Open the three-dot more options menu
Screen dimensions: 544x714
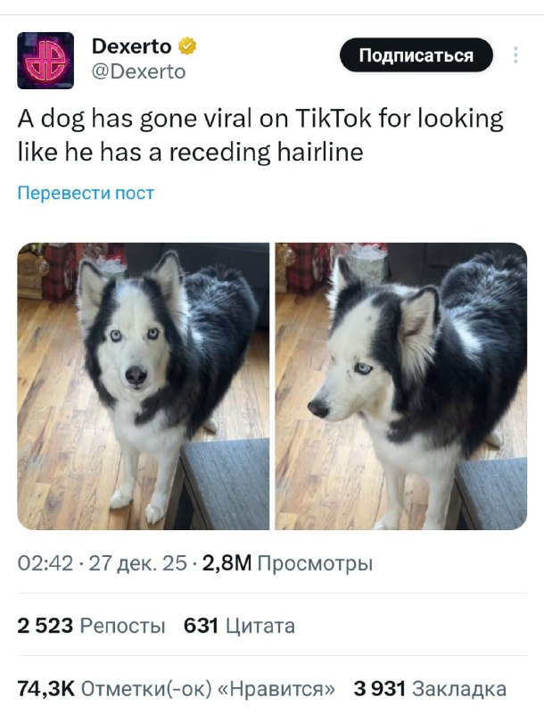[515, 55]
